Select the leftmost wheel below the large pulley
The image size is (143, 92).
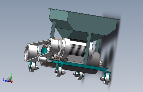click(32, 67)
